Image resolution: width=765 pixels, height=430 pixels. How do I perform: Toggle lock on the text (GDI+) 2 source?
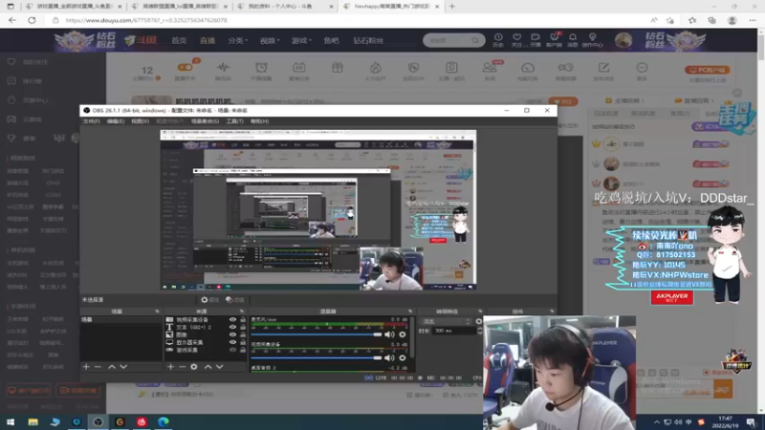click(x=243, y=327)
